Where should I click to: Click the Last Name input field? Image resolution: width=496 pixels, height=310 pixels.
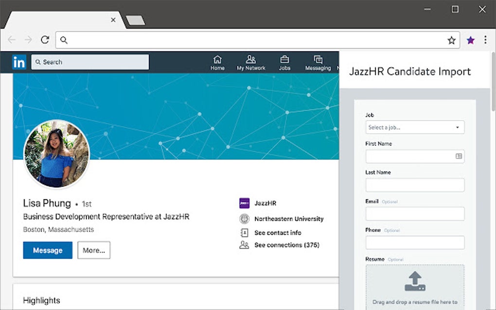(415, 185)
